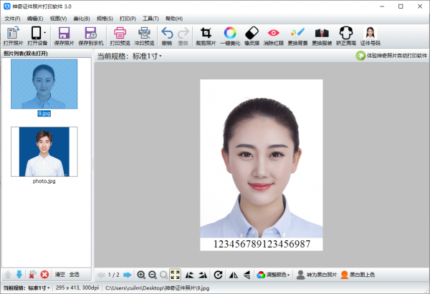
Task: Open the print preview (打印预览) icon
Action: pos(120,36)
